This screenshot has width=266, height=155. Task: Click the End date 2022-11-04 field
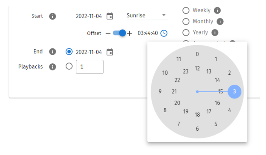[89, 52]
